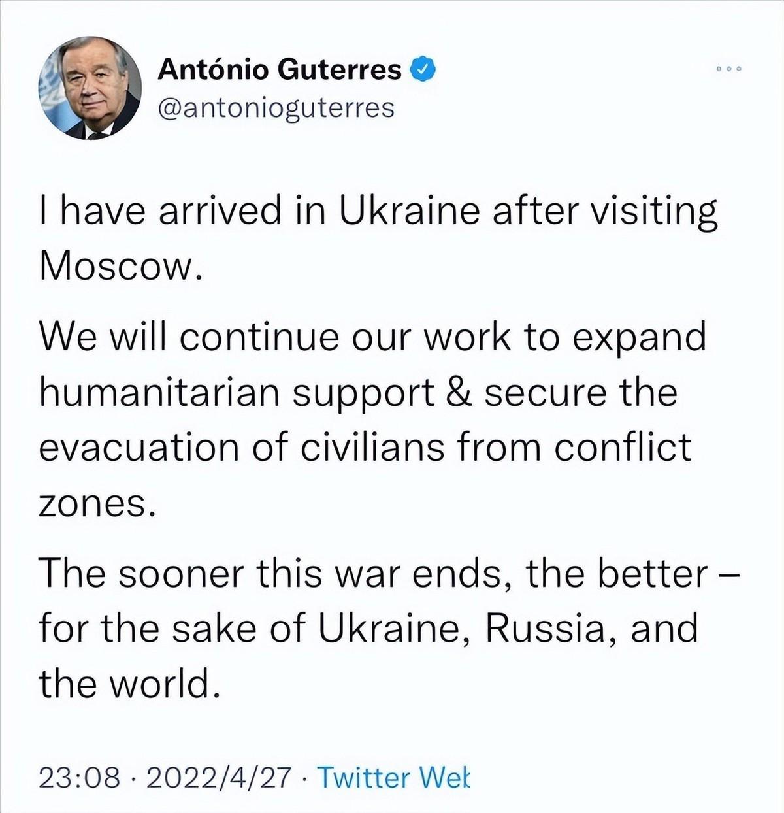Open the three-dot more options menu
This screenshot has height=813, width=784.
point(728,69)
